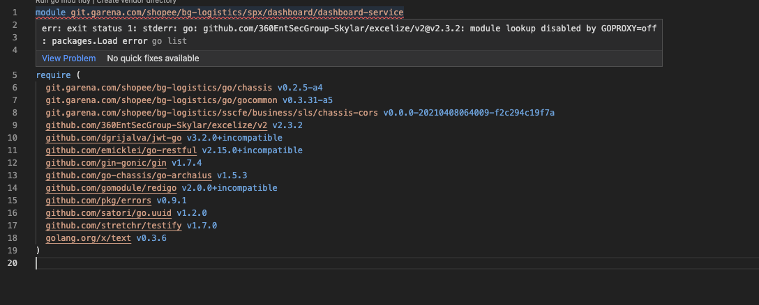The height and width of the screenshot is (305, 759).
Task: Open the github.com/emicklei/go-restful dependency link
Action: (121, 150)
